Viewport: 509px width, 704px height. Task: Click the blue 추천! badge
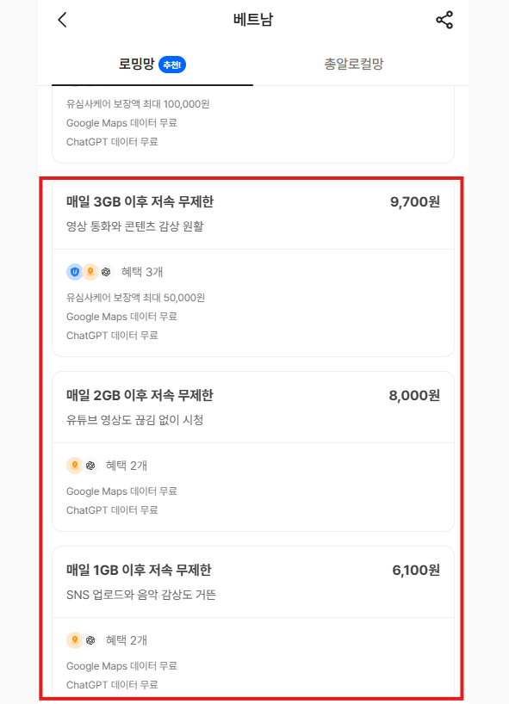[x=172, y=65]
